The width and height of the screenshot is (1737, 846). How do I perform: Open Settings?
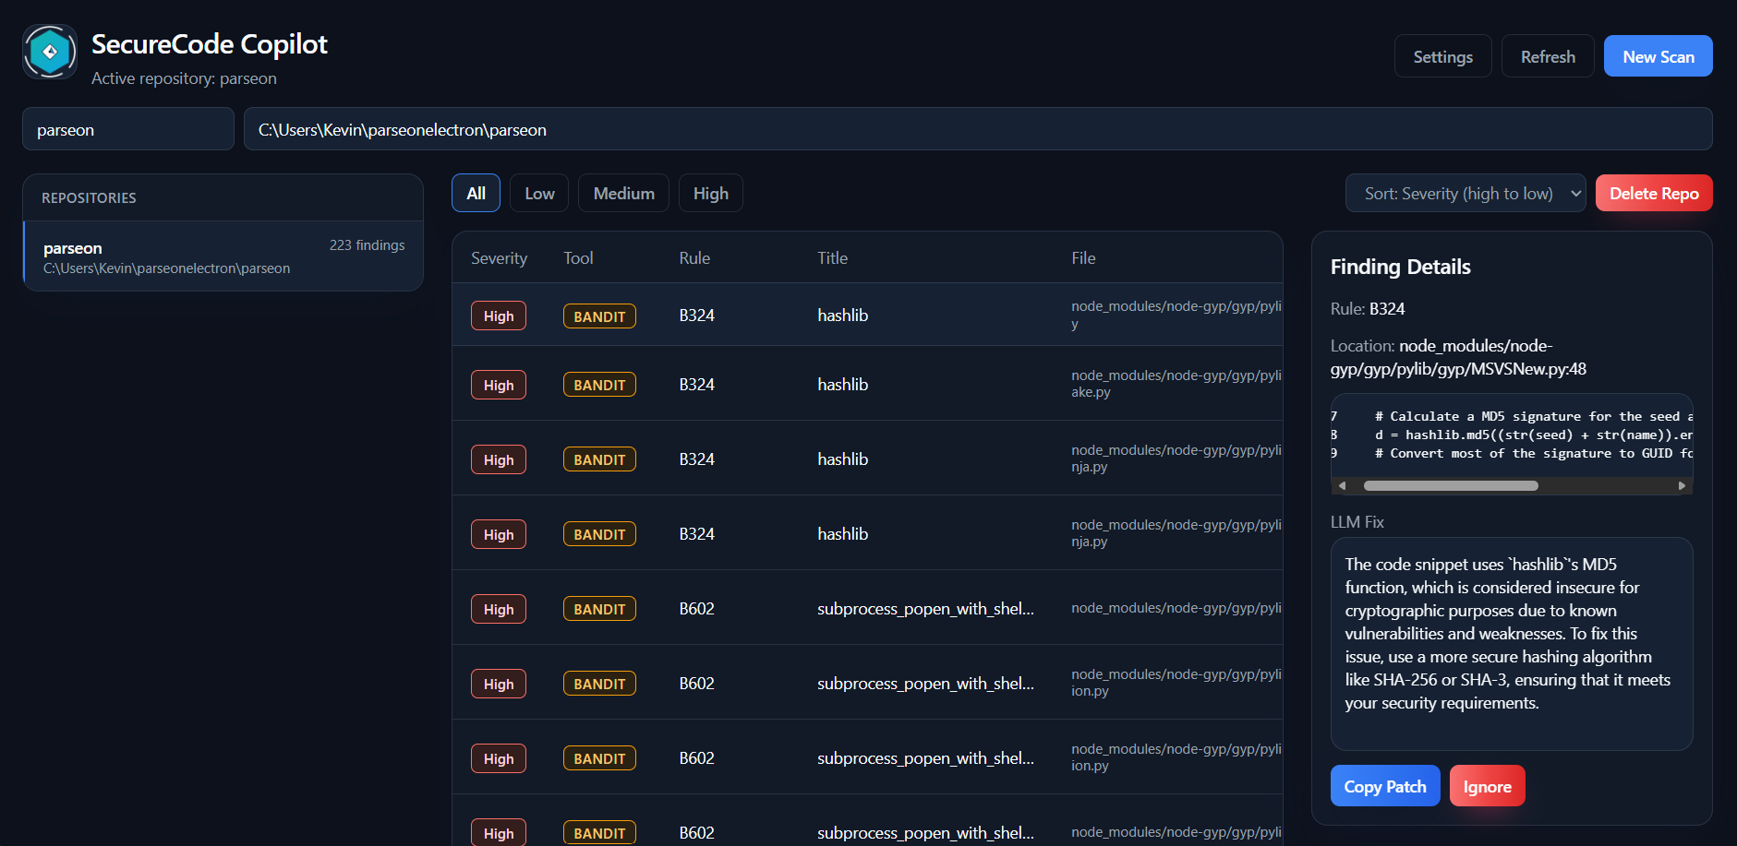[x=1442, y=55]
